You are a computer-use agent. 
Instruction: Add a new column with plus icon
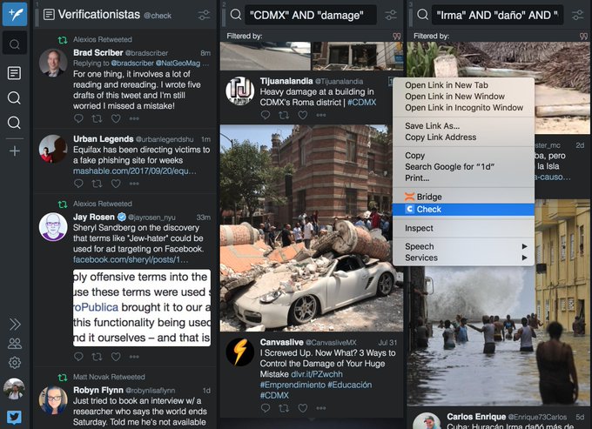point(14,151)
